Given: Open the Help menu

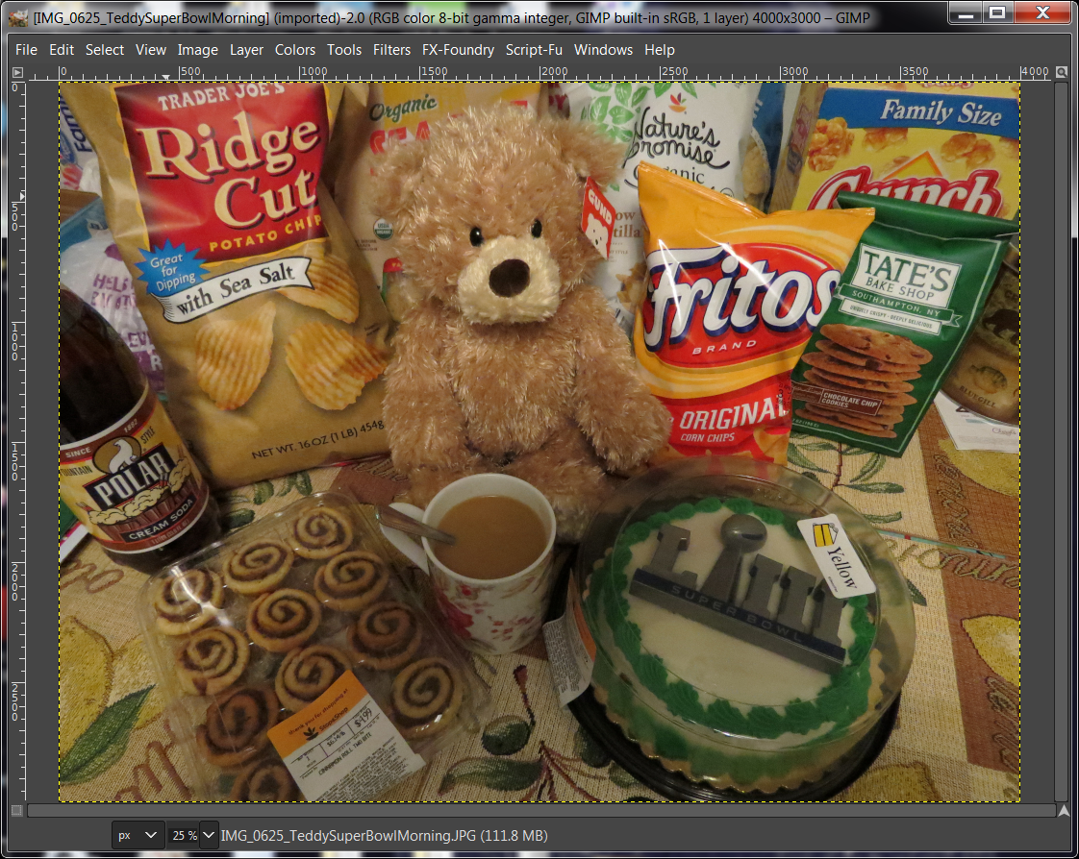Looking at the screenshot, I should point(660,50).
